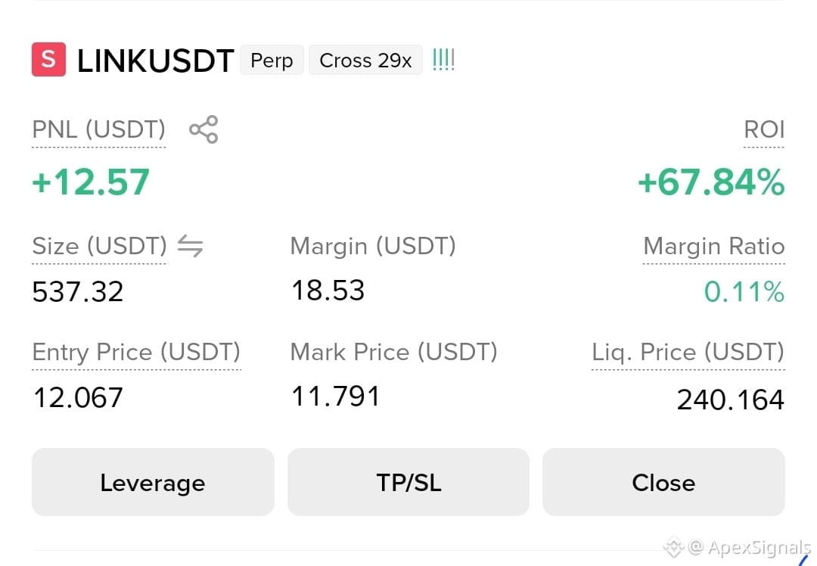This screenshot has height=566, width=817.
Task: Click the green ADL bars indicator
Action: click(x=443, y=60)
